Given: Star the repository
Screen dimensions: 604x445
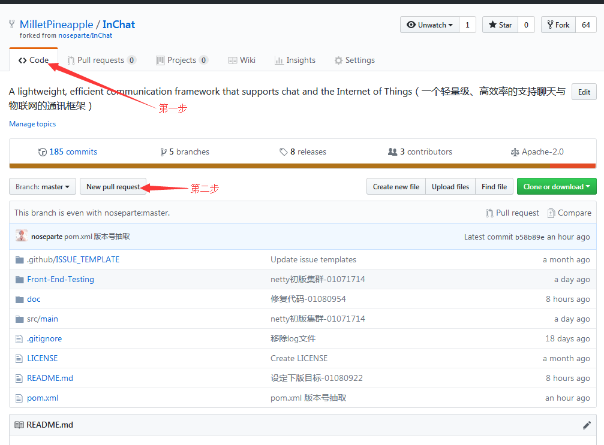Looking at the screenshot, I should 500,25.
